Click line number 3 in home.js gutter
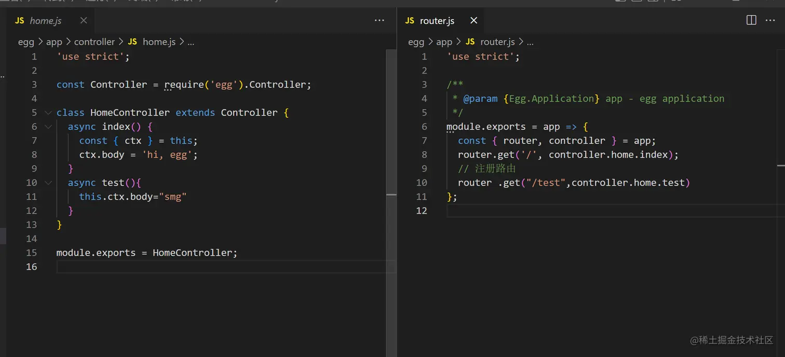Viewport: 785px width, 357px height. point(34,85)
